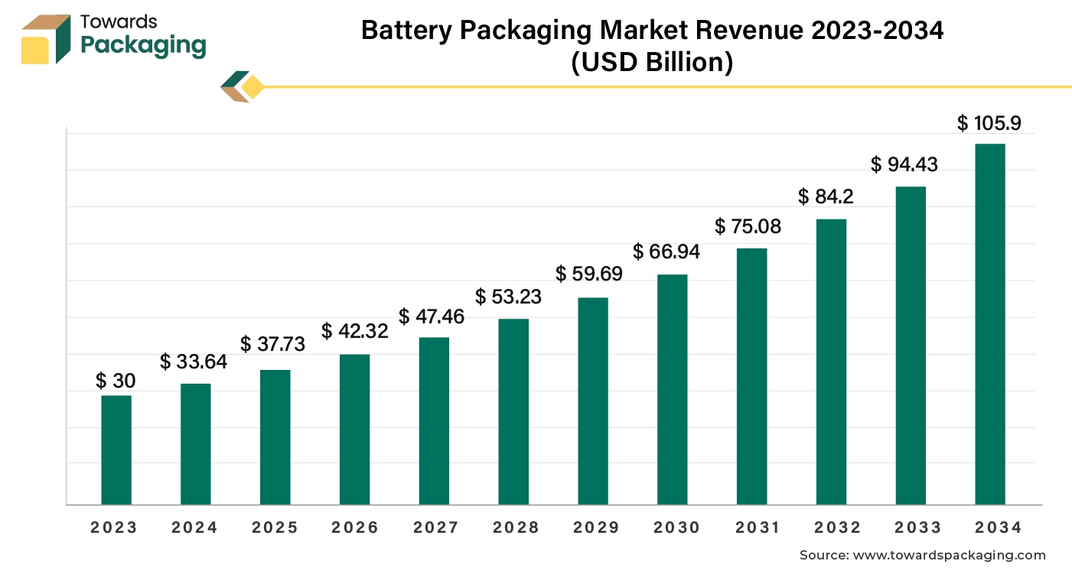Click the '$ 59.69' value label
This screenshot has height=574, width=1072.
pyautogui.click(x=589, y=273)
